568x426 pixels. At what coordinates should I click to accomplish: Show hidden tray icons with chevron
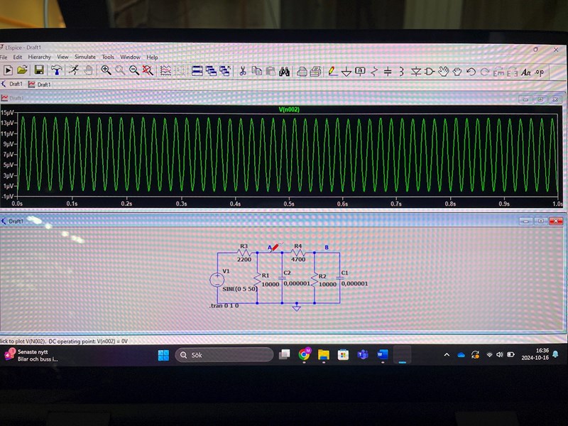pyautogui.click(x=447, y=354)
